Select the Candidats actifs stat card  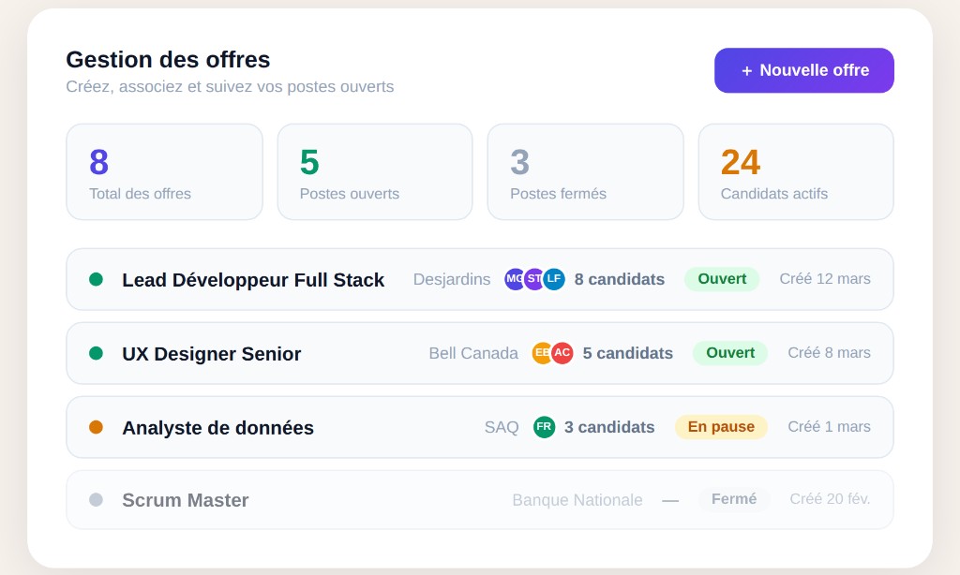click(795, 171)
